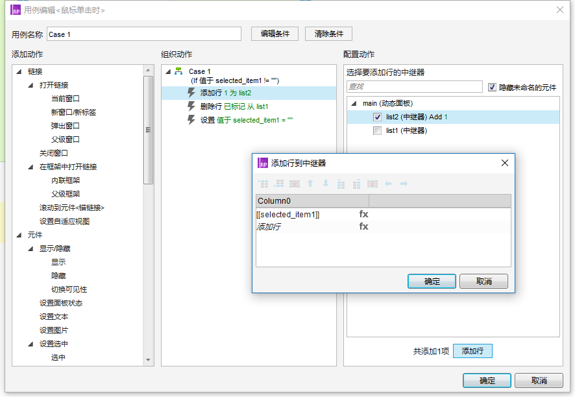Click the move row up arrow icon
This screenshot has height=397, width=575.
[x=310, y=185]
